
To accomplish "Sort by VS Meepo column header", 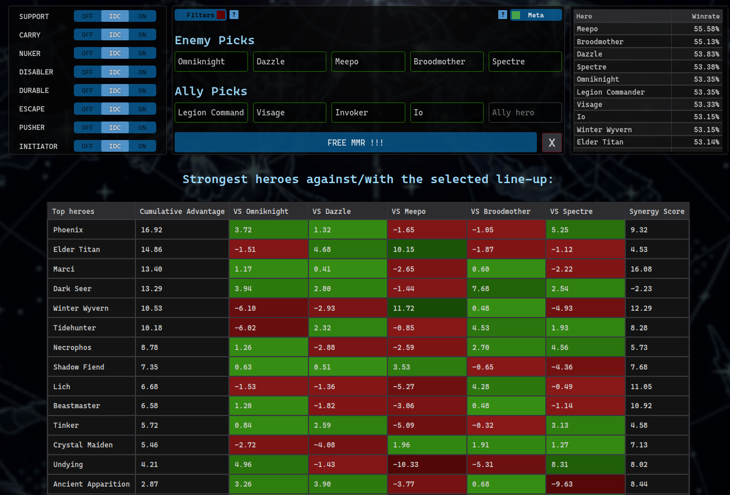I will [x=427, y=211].
